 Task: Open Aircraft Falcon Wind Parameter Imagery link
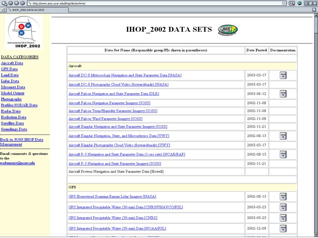(105, 119)
